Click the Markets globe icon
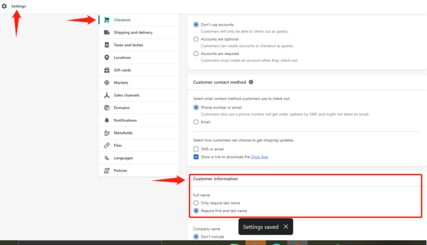 pyautogui.click(x=107, y=83)
